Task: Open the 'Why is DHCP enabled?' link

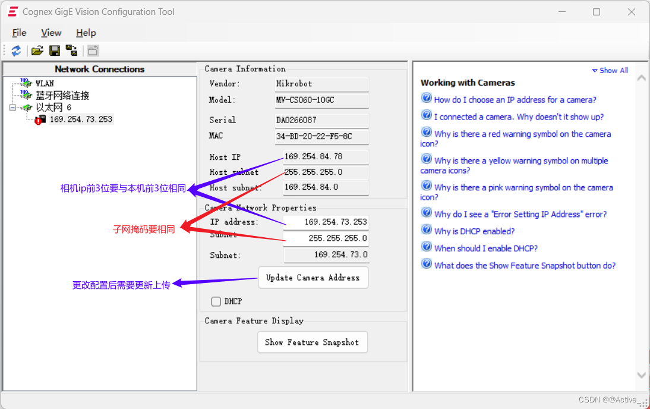Action: (x=474, y=231)
